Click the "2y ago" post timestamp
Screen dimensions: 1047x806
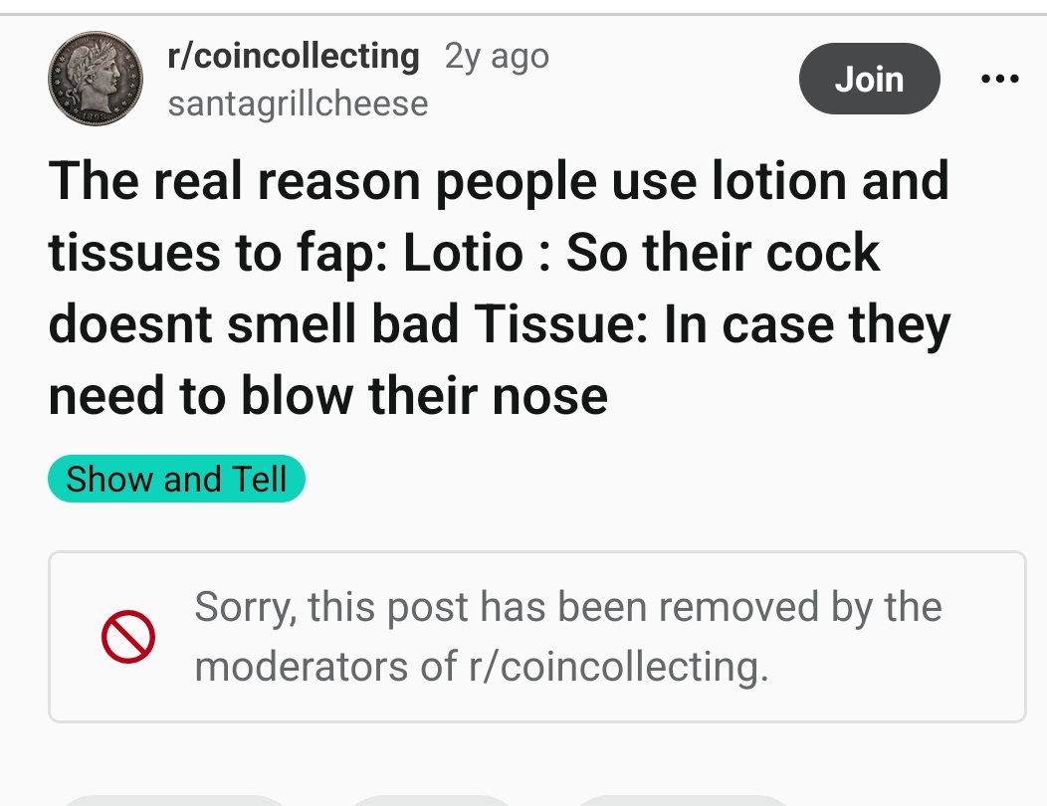[497, 56]
